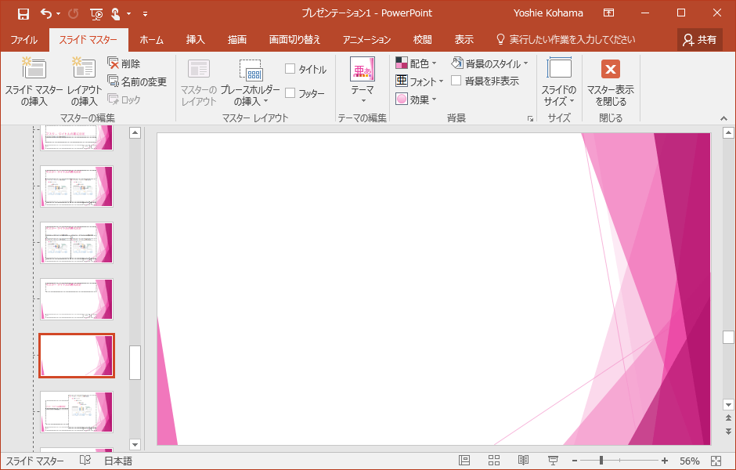Image resolution: width=736 pixels, height=470 pixels.
Task: Switch to the Home tab (ホーム)
Action: click(x=151, y=40)
